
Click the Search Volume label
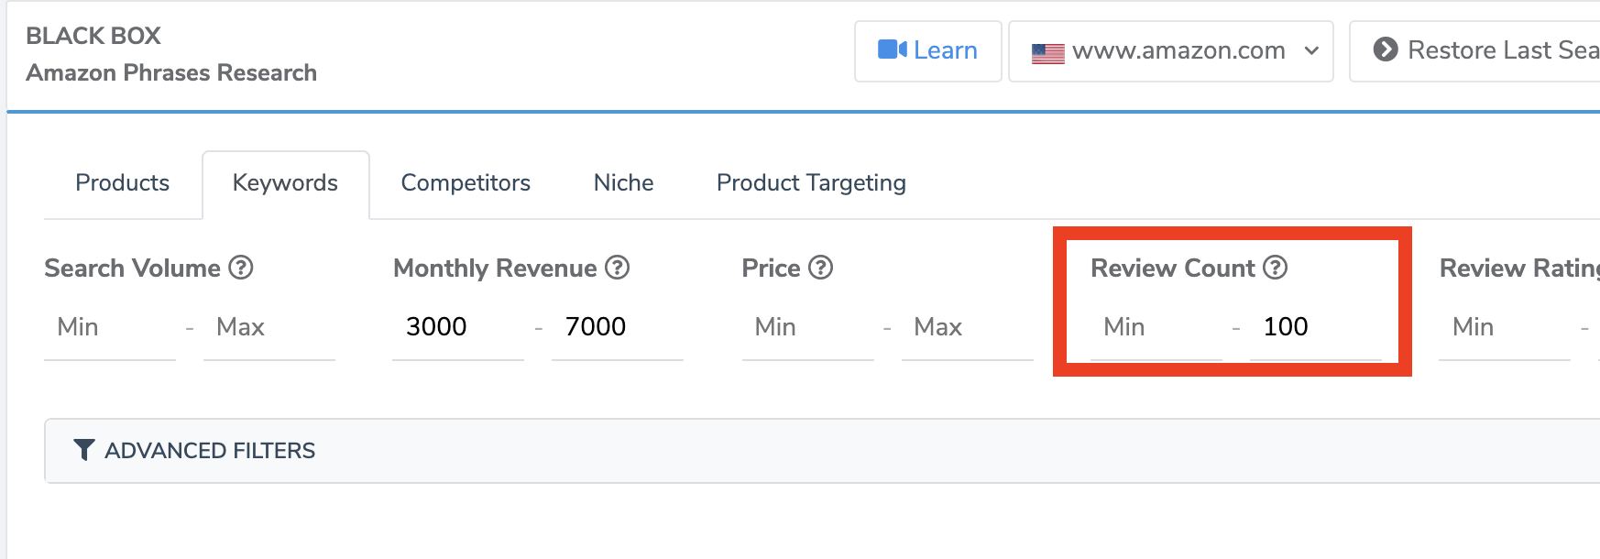pos(133,268)
